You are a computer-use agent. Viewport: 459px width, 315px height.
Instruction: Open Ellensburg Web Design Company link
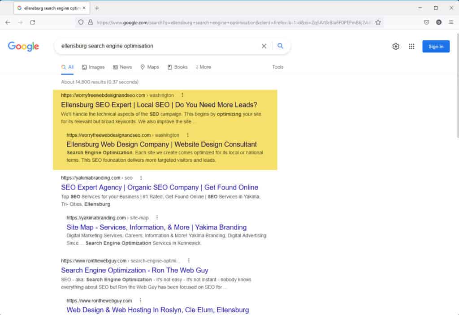coord(161,144)
